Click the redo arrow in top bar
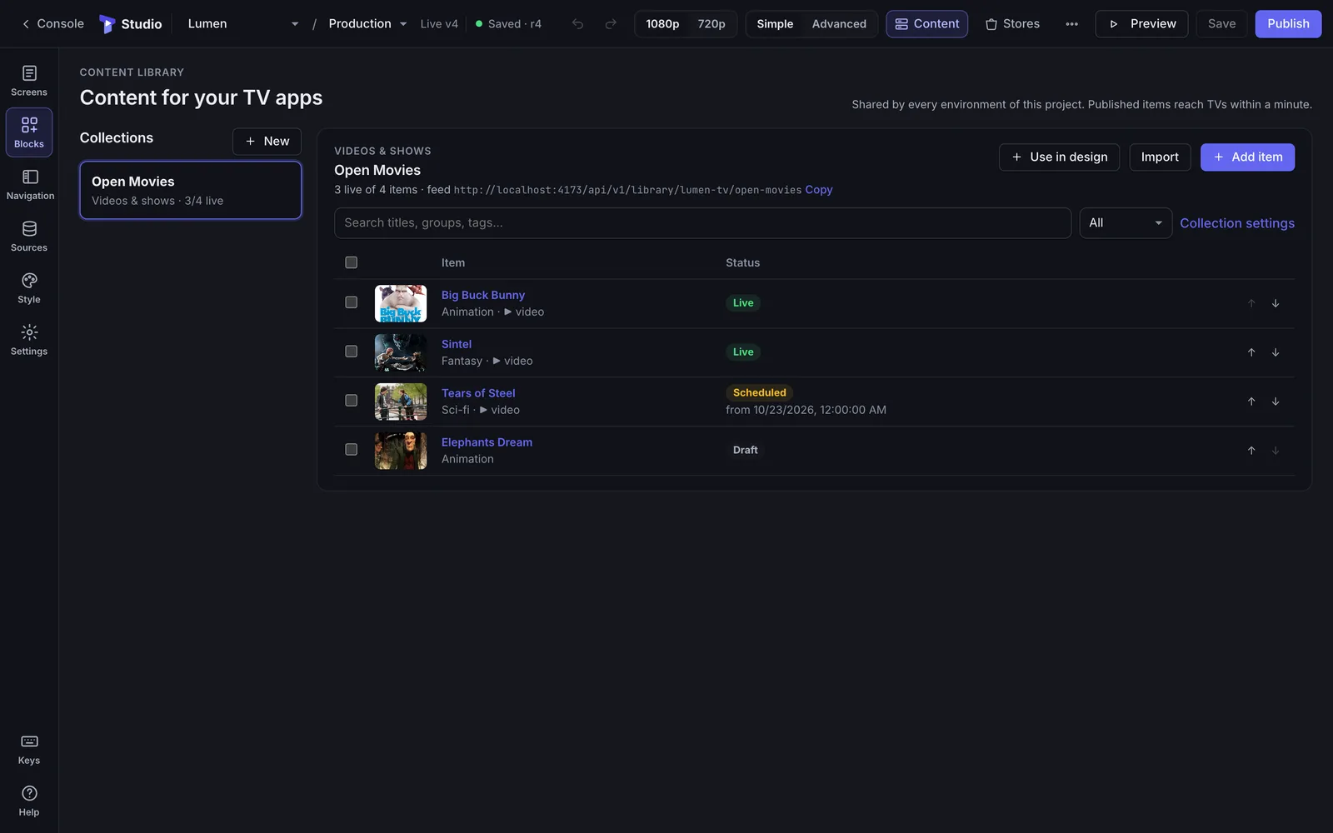 611,24
